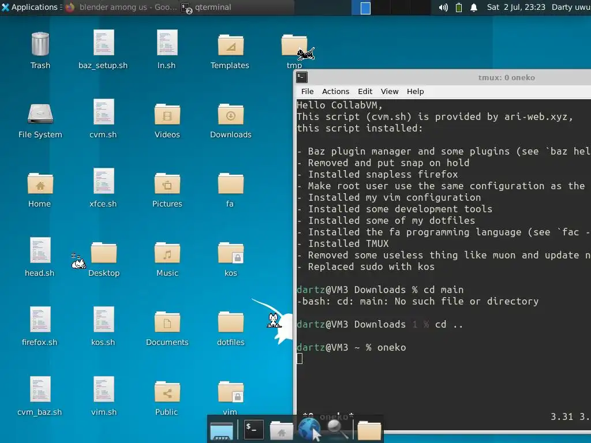The image size is (591, 443).
Task: Select the ln.sh file icon
Action: (x=167, y=43)
